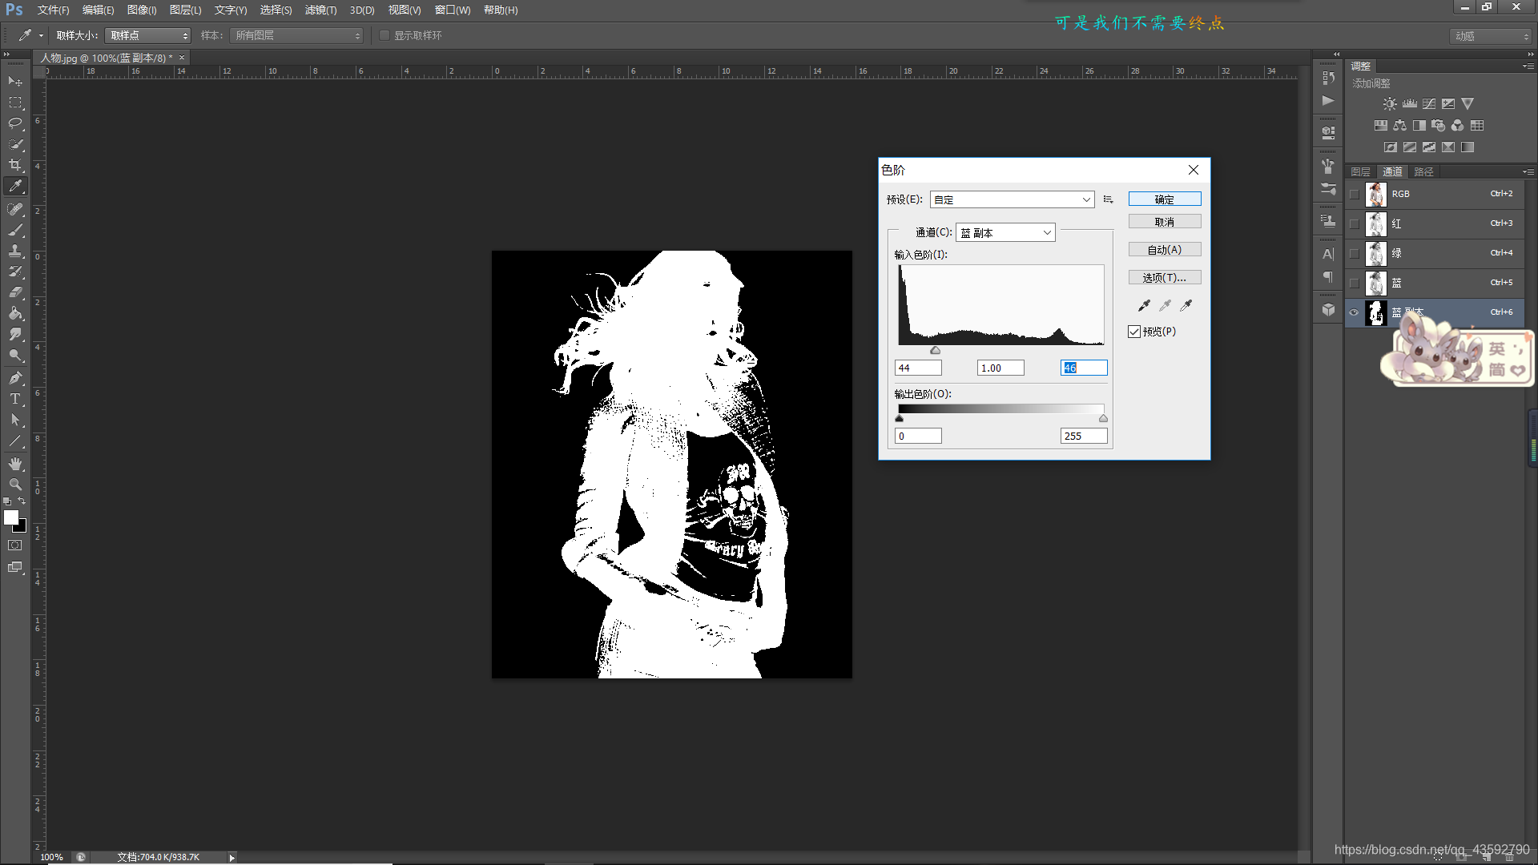Screen dimensions: 1538x865
Task: Open the 通道 channel dropdown in Levels
Action: pyautogui.click(x=1005, y=232)
